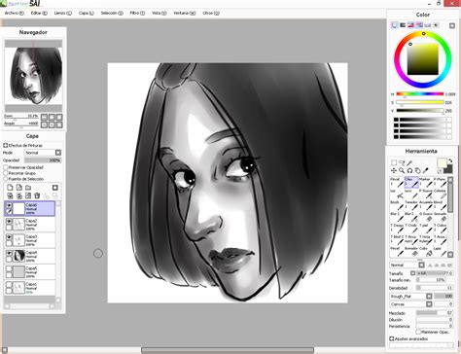Expand Efectos de Pinturas section
461x354 pixels.
6,146
